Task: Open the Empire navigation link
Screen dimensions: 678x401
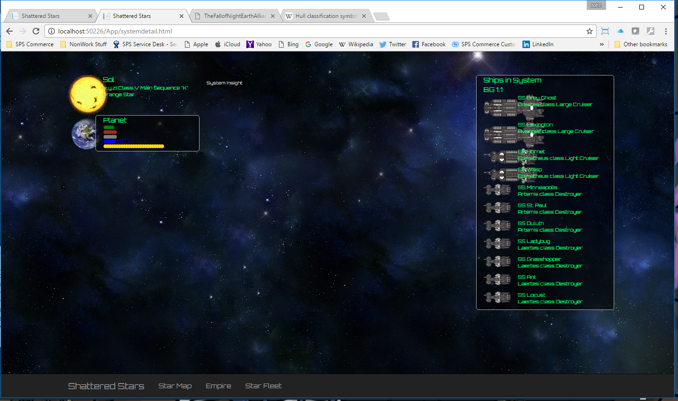Action: [x=218, y=386]
